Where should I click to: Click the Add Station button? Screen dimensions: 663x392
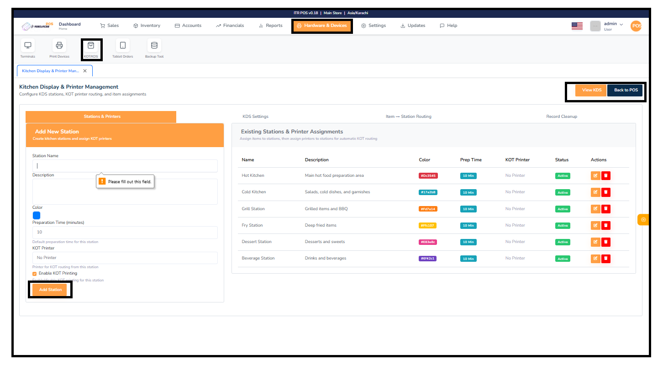pos(50,289)
